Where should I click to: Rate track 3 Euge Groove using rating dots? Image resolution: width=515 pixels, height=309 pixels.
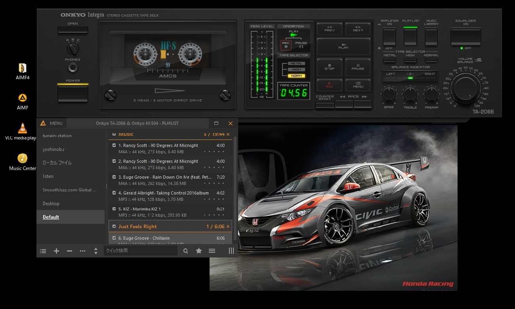point(214,183)
